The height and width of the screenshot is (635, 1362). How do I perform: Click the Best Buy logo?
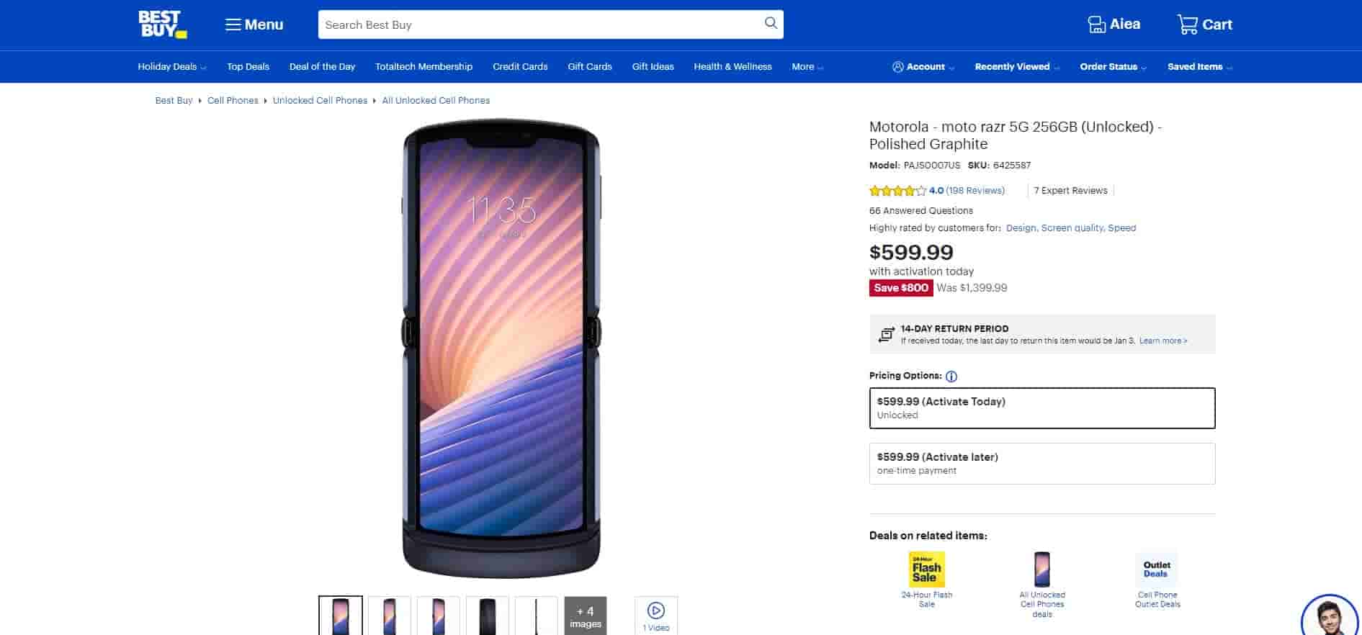(x=162, y=24)
